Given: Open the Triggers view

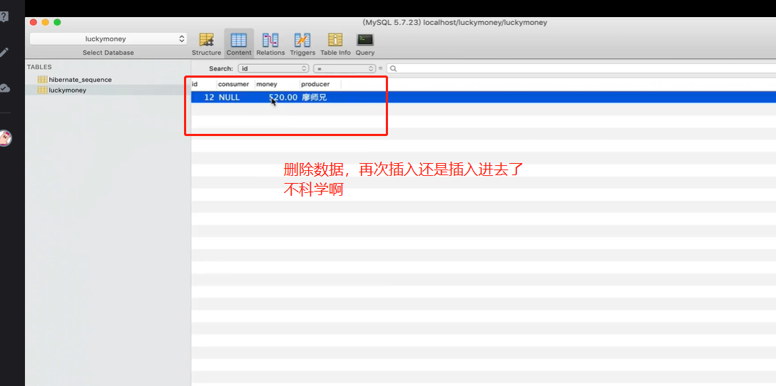Looking at the screenshot, I should click(302, 44).
